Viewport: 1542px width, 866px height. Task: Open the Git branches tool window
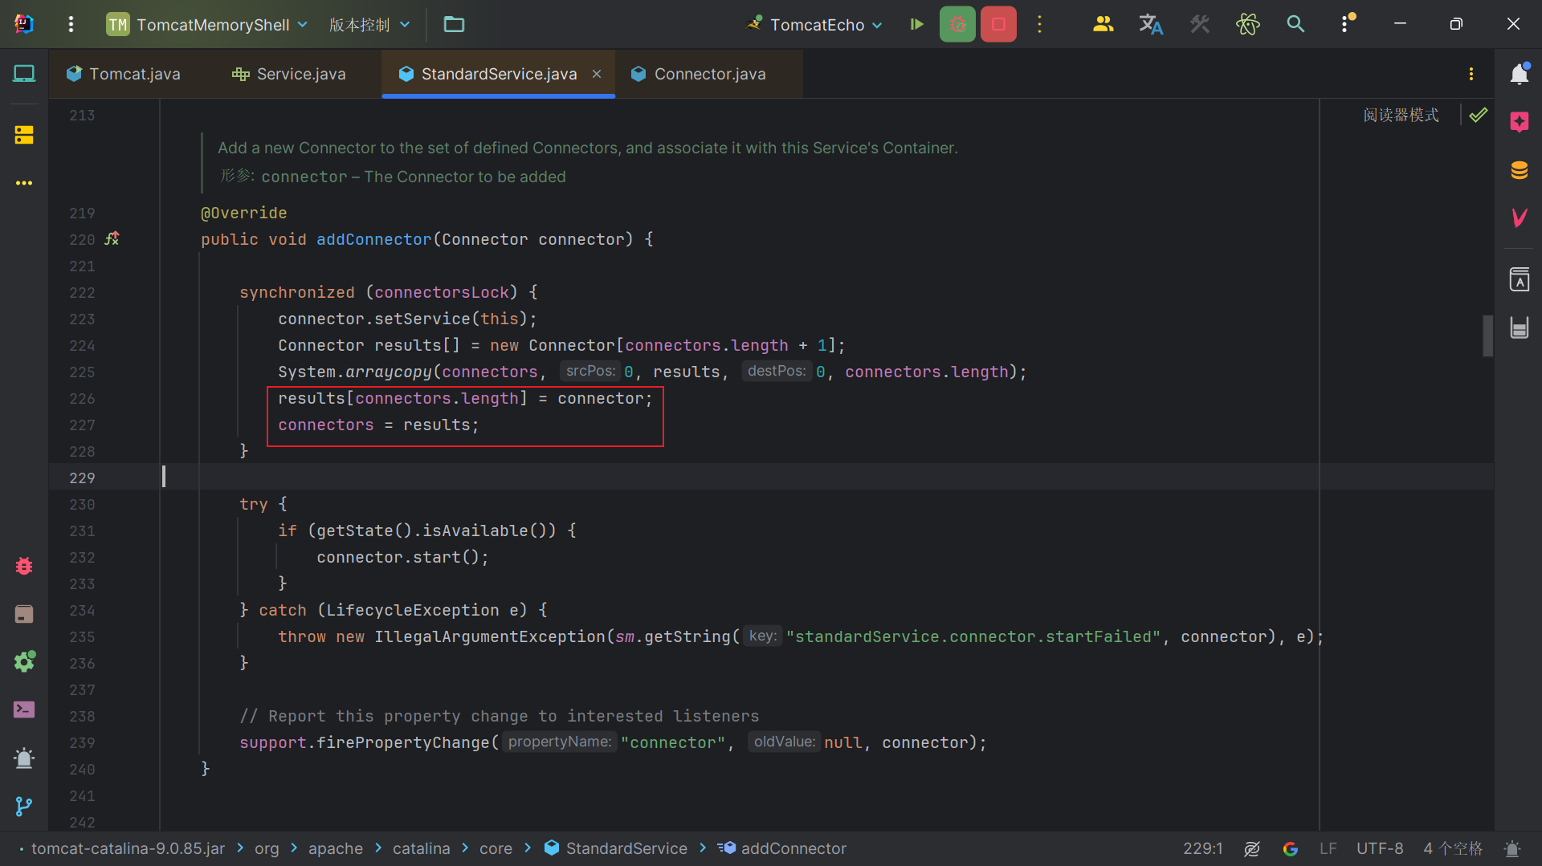24,807
